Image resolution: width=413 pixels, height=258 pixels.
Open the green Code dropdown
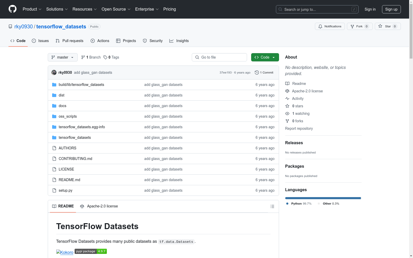[265, 57]
